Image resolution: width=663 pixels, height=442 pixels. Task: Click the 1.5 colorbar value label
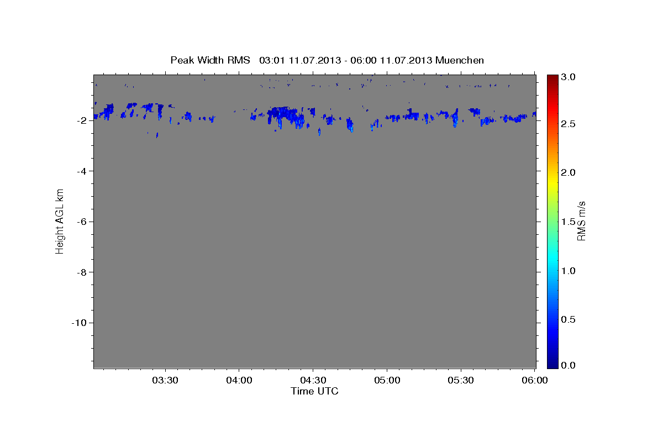pos(569,222)
